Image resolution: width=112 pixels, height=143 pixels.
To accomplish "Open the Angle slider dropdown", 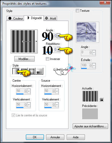I will tap(58, 36).
